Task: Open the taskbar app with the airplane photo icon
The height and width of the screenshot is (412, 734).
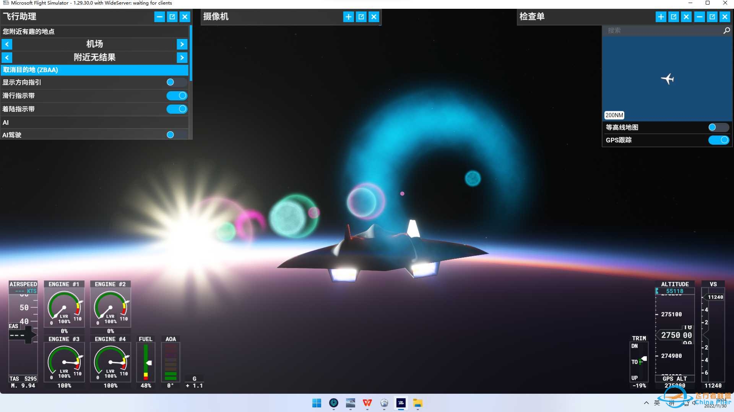Action: tap(351, 403)
